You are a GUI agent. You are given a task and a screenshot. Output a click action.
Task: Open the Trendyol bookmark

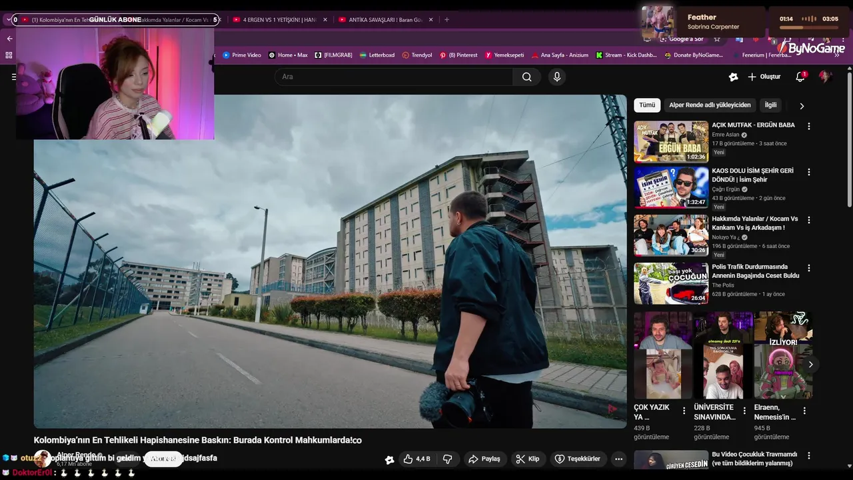417,55
